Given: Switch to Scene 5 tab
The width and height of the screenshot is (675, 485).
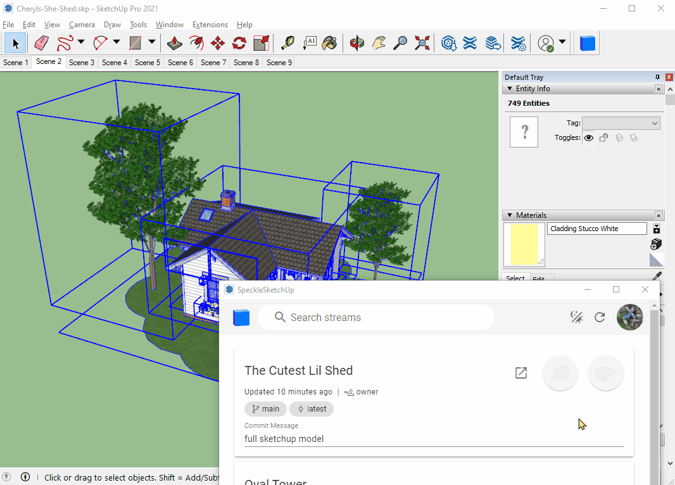Looking at the screenshot, I should click(148, 63).
